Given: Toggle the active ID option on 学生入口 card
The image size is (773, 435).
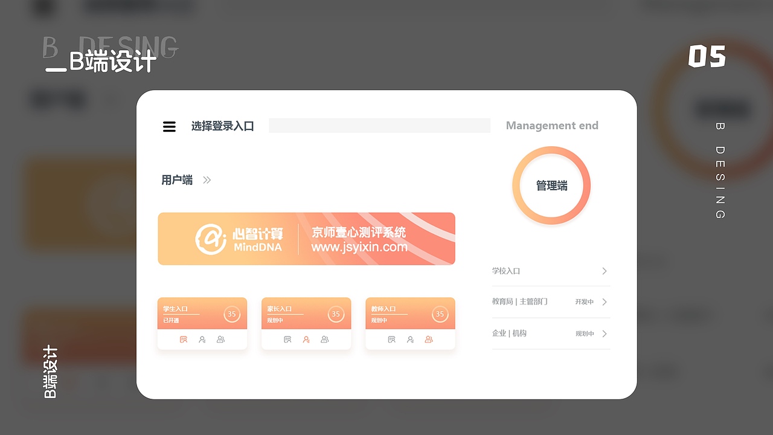Looking at the screenshot, I should [x=183, y=340].
